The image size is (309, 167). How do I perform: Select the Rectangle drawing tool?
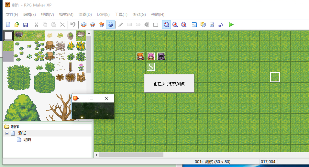coord(129,25)
